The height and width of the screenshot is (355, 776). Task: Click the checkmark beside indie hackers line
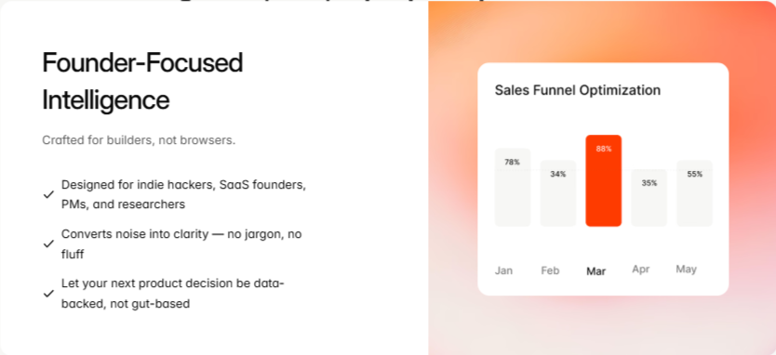48,194
